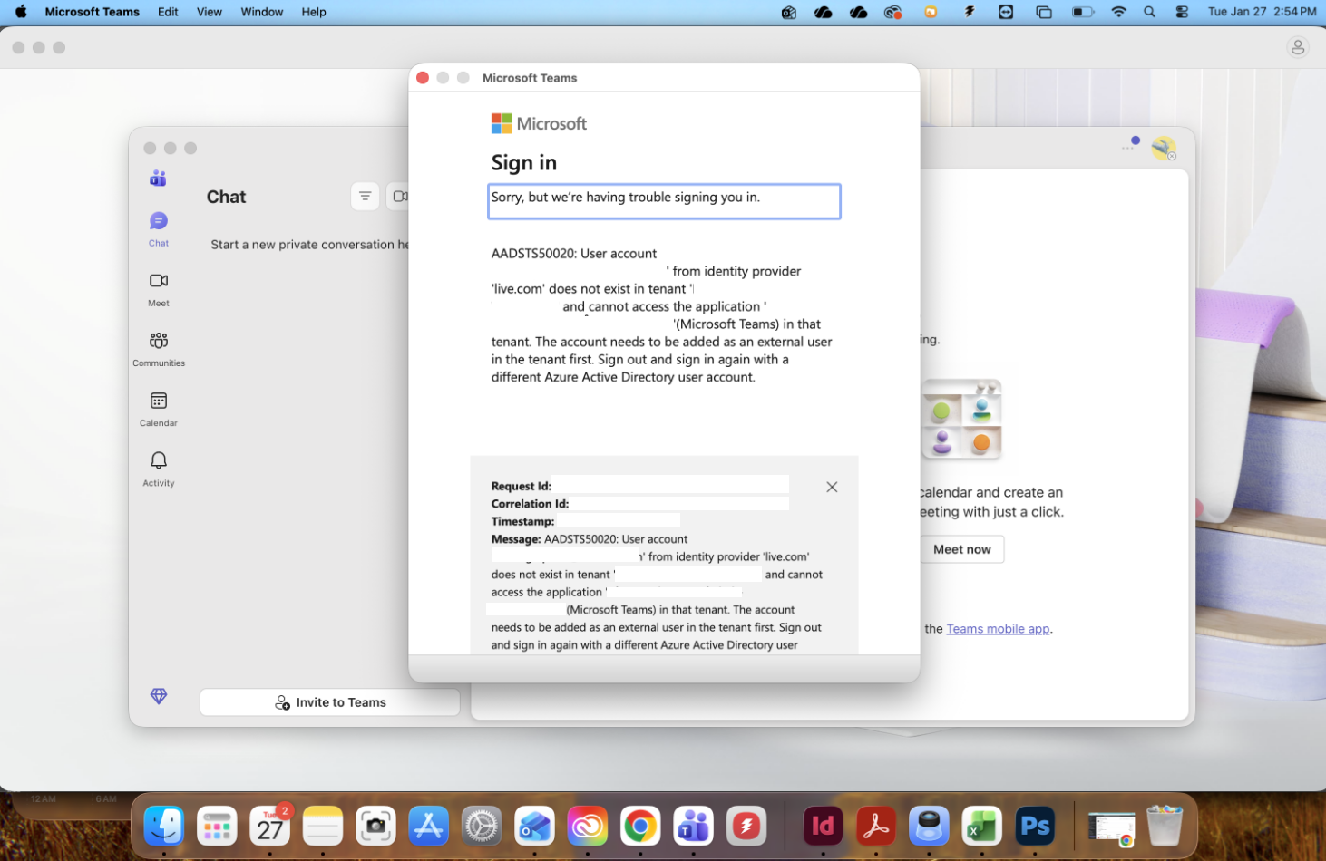
Task: Open the profile avatar in Teams window
Action: coord(1164,148)
